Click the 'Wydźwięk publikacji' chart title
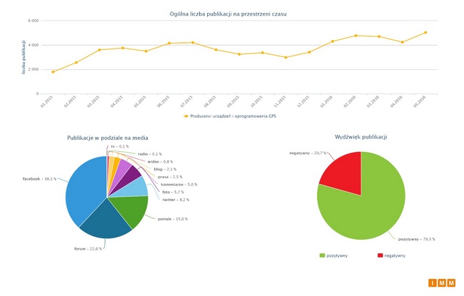Image resolution: width=464 pixels, height=296 pixels. click(x=360, y=136)
